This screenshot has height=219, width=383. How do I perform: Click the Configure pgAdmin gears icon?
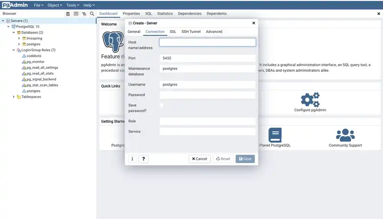[310, 99]
